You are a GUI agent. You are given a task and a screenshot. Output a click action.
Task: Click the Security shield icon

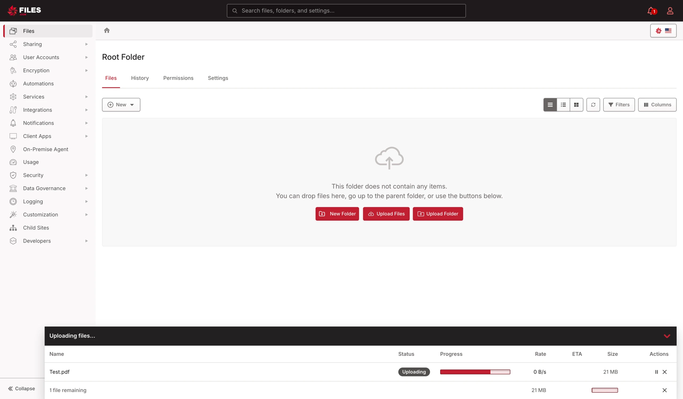click(x=13, y=175)
